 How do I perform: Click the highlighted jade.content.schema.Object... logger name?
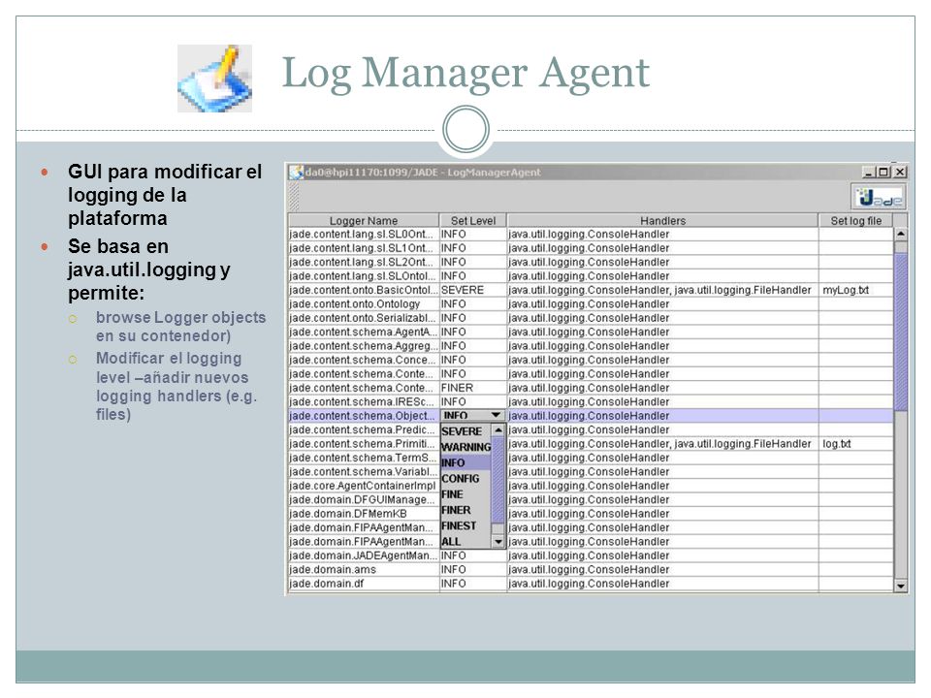[364, 416]
